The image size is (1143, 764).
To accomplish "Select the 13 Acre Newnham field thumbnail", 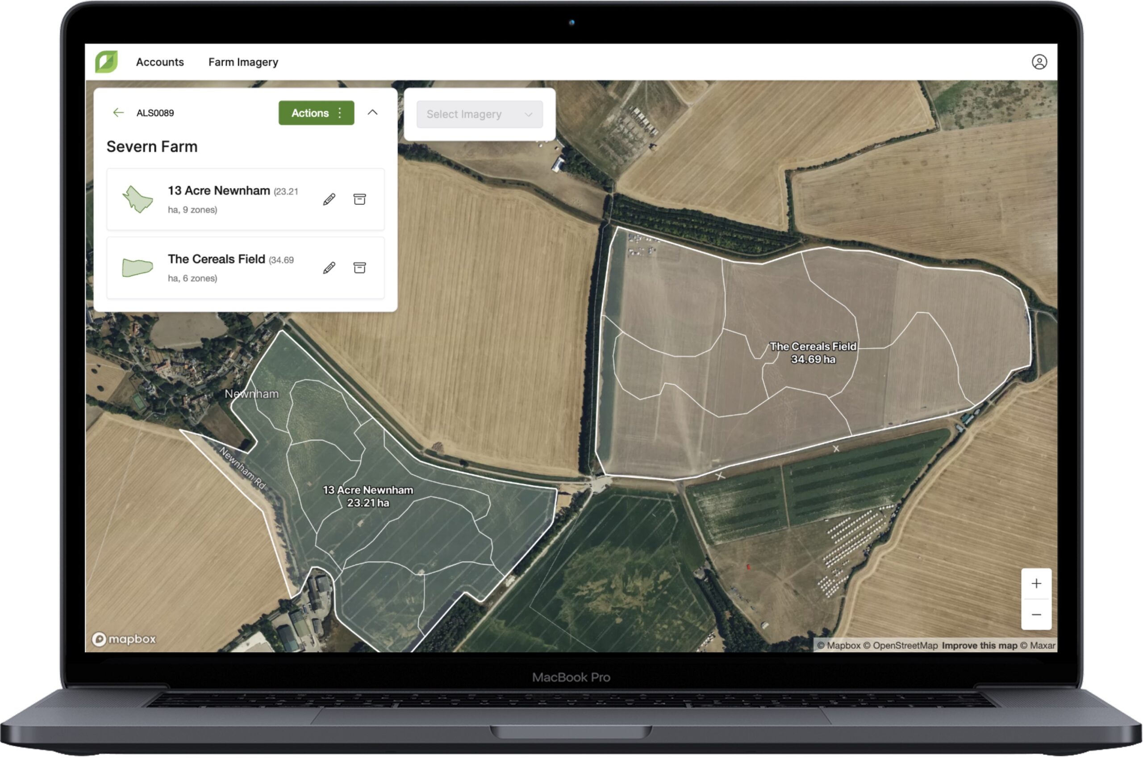I will 138,198.
